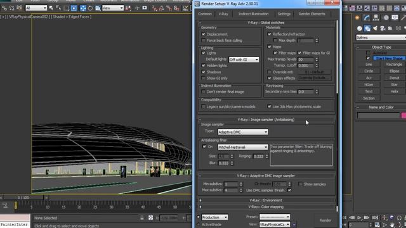Click the Render button
The image size is (406, 228).
pyautogui.click(x=325, y=220)
